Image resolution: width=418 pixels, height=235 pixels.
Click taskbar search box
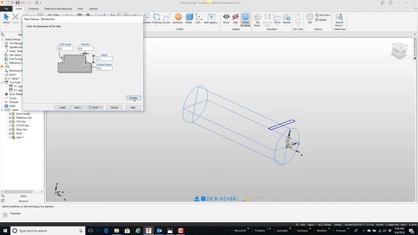click(48, 230)
